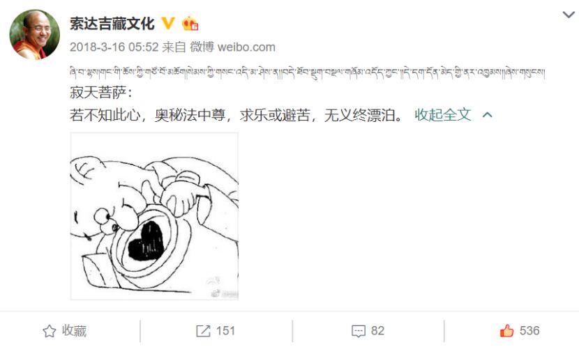Toggle like showing 536 count
The width and height of the screenshot is (579, 347).
[520, 330]
